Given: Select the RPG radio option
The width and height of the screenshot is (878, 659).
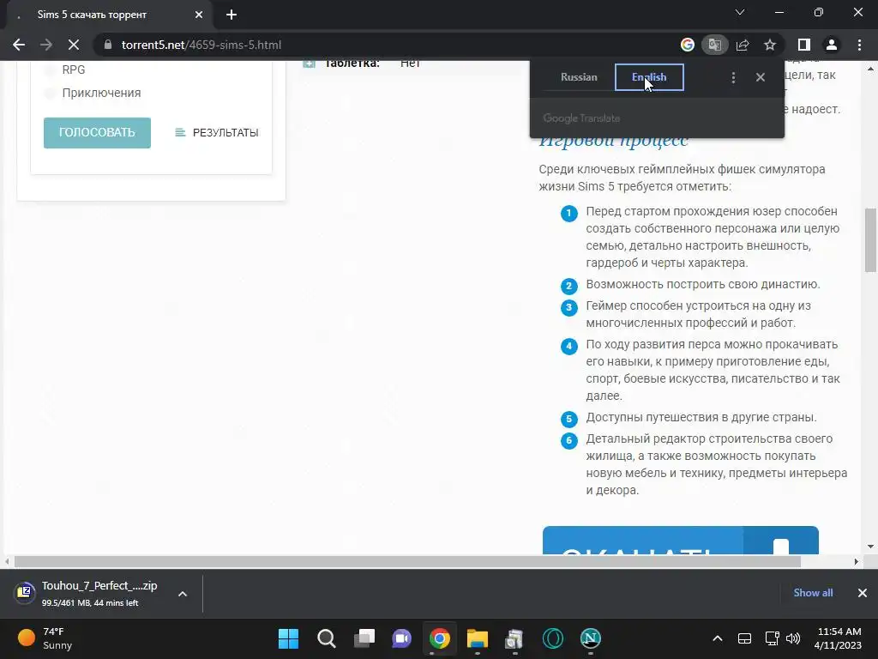Looking at the screenshot, I should 50,70.
